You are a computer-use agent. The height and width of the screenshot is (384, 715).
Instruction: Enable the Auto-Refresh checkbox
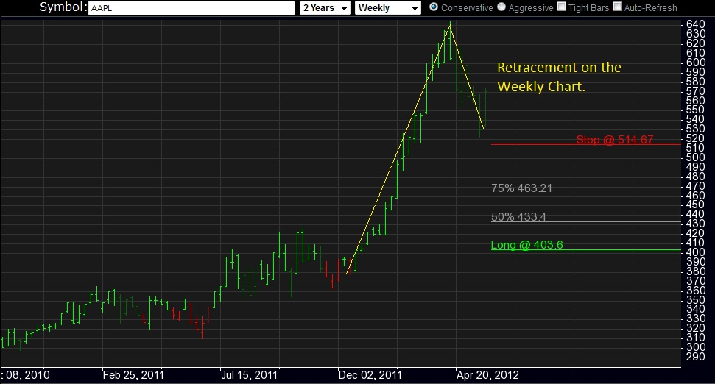(x=617, y=7)
